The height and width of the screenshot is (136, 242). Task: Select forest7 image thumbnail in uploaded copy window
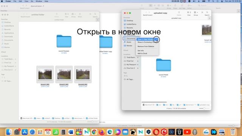click(x=206, y=30)
